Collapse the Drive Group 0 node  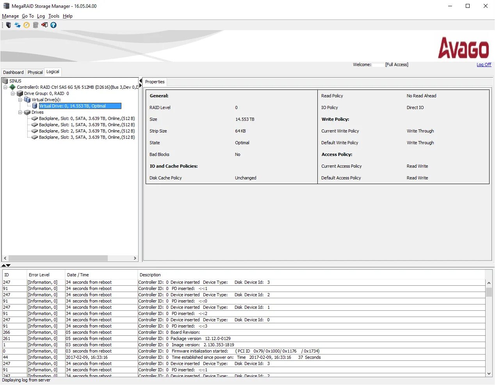pos(13,93)
